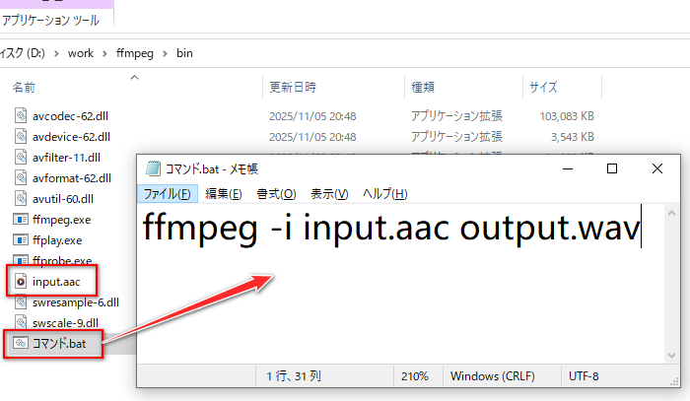Select the swscale-9.dll file name
Viewport: 690px width, 401px height.
pos(65,323)
